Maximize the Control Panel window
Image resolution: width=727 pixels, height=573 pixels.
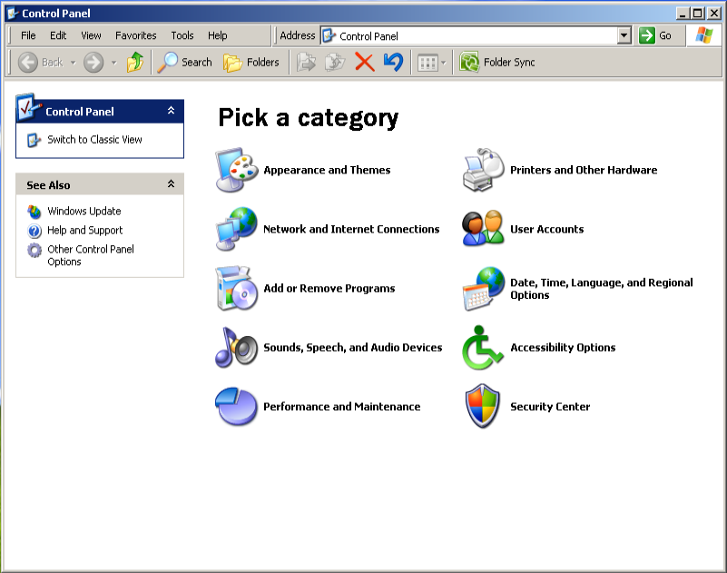tap(698, 13)
